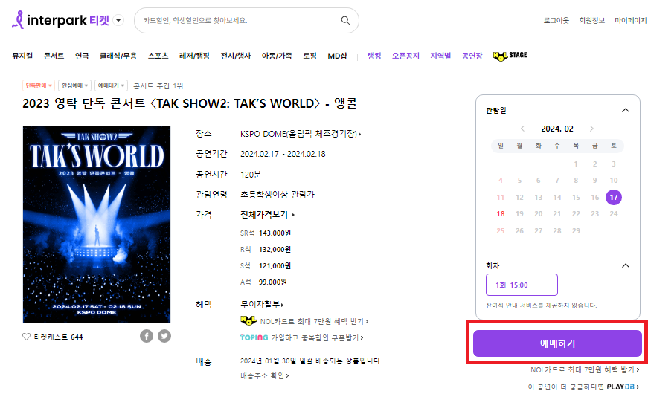Go to the next calendar month
The width and height of the screenshot is (648, 417).
pos(591,129)
